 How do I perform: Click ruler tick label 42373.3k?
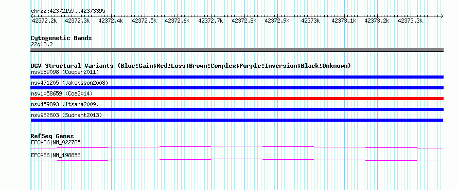coord(410,21)
